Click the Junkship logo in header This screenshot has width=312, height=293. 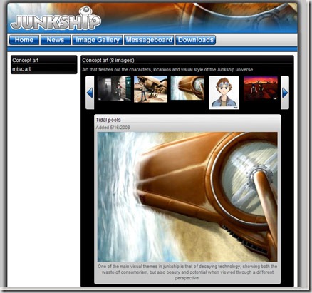(x=56, y=19)
